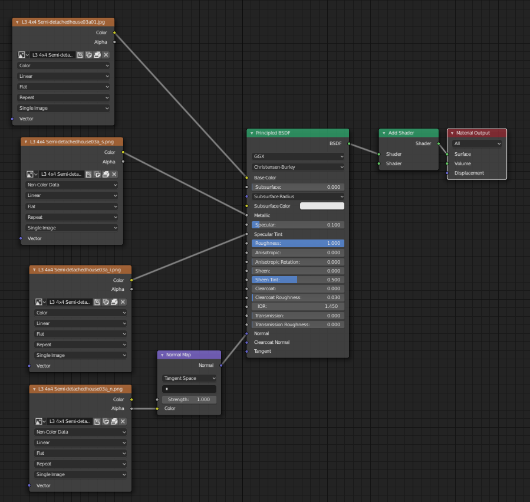Duplicate image in Semi-detachedhouse03a01.jpg node
This screenshot has width=530, height=502.
[x=89, y=55]
